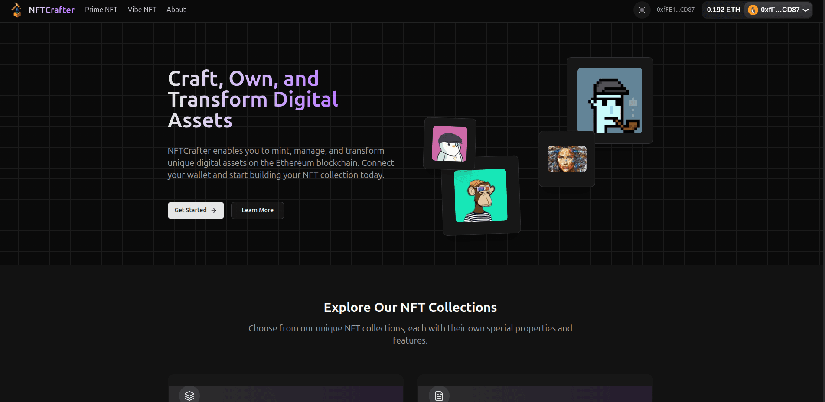The image size is (825, 402).
Task: Open the Vibe NFT page
Action: pyautogui.click(x=142, y=10)
